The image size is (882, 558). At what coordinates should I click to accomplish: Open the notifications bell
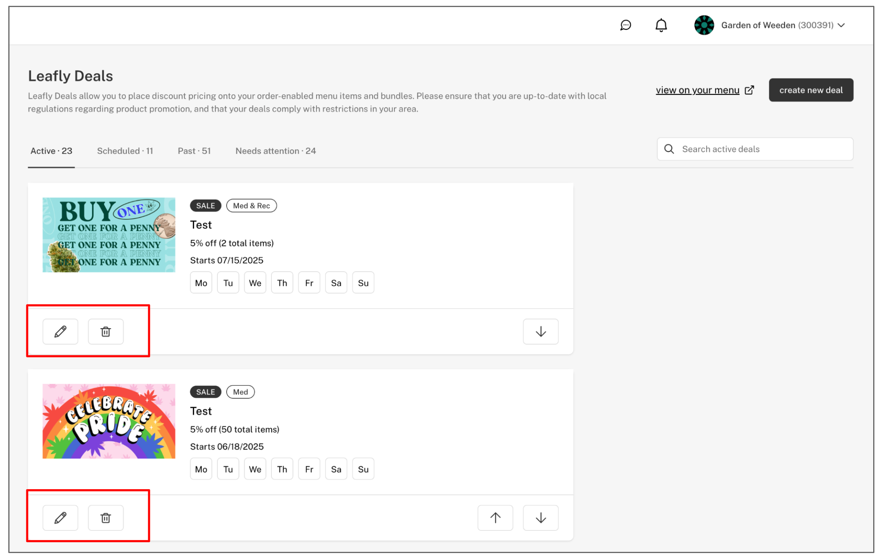(x=661, y=25)
